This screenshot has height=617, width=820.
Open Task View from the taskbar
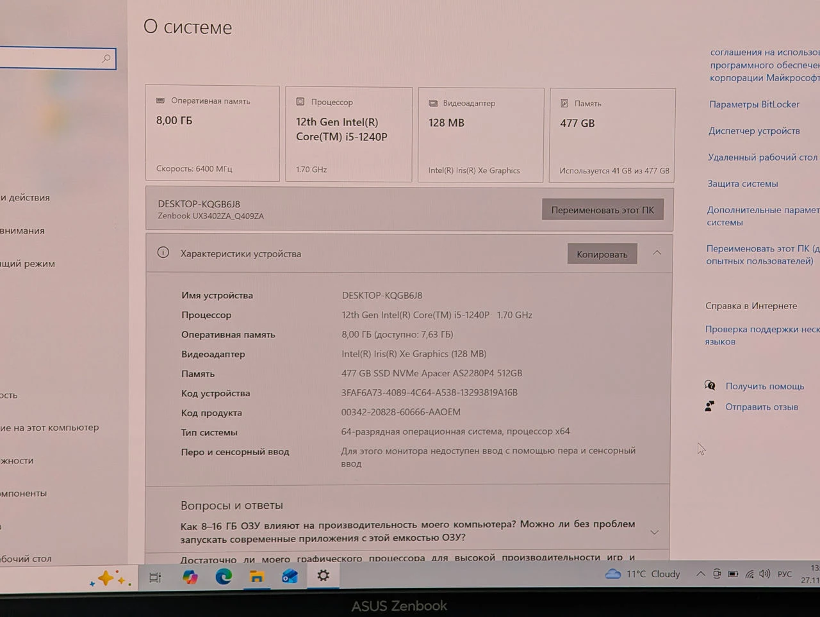tap(155, 577)
